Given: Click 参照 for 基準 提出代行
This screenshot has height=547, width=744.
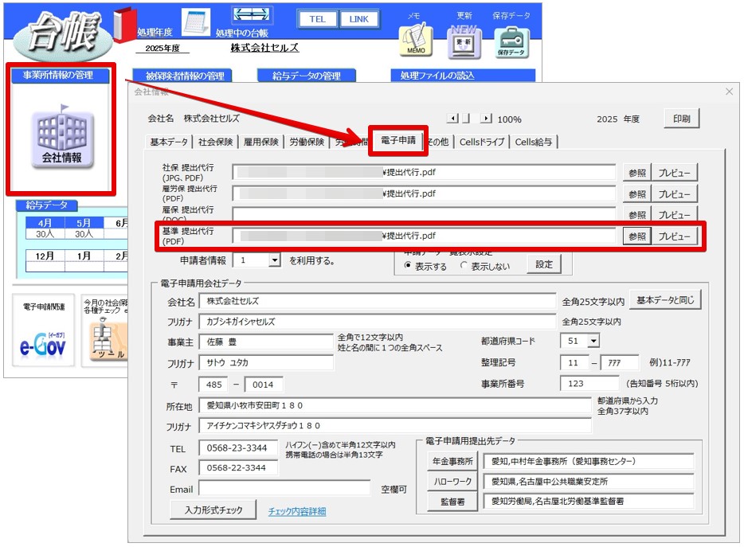Looking at the screenshot, I should tap(636, 236).
